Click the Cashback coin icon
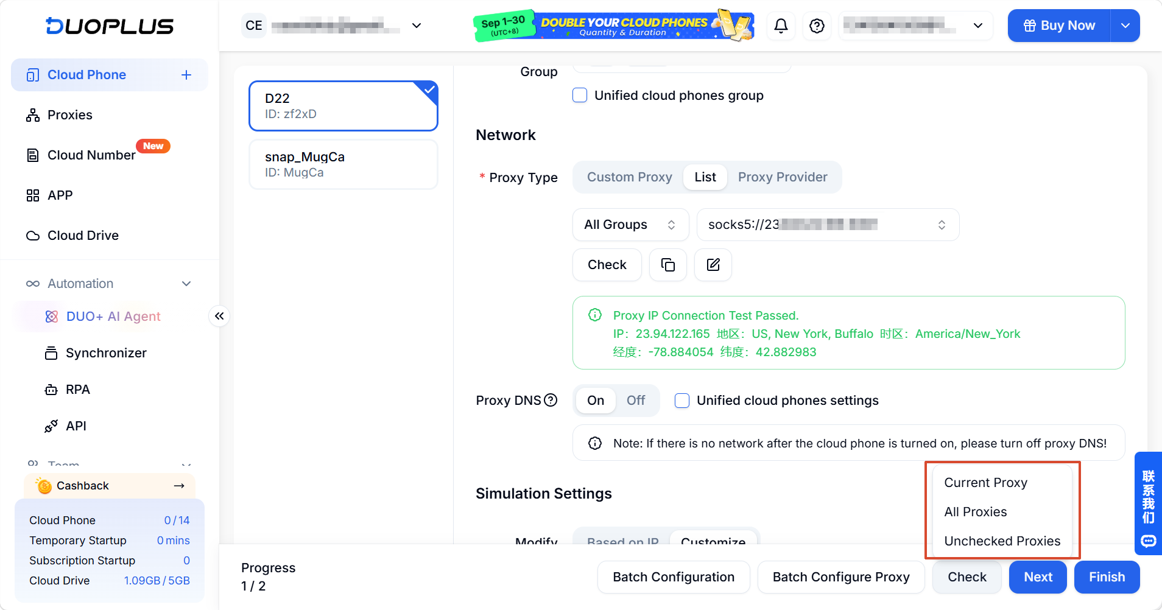 [x=44, y=486]
